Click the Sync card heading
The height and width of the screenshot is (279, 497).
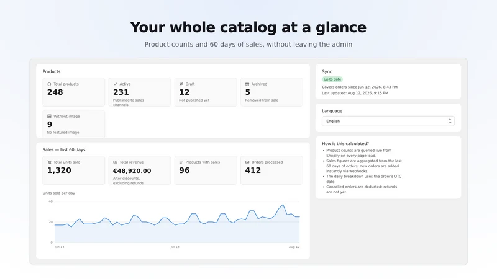point(327,71)
